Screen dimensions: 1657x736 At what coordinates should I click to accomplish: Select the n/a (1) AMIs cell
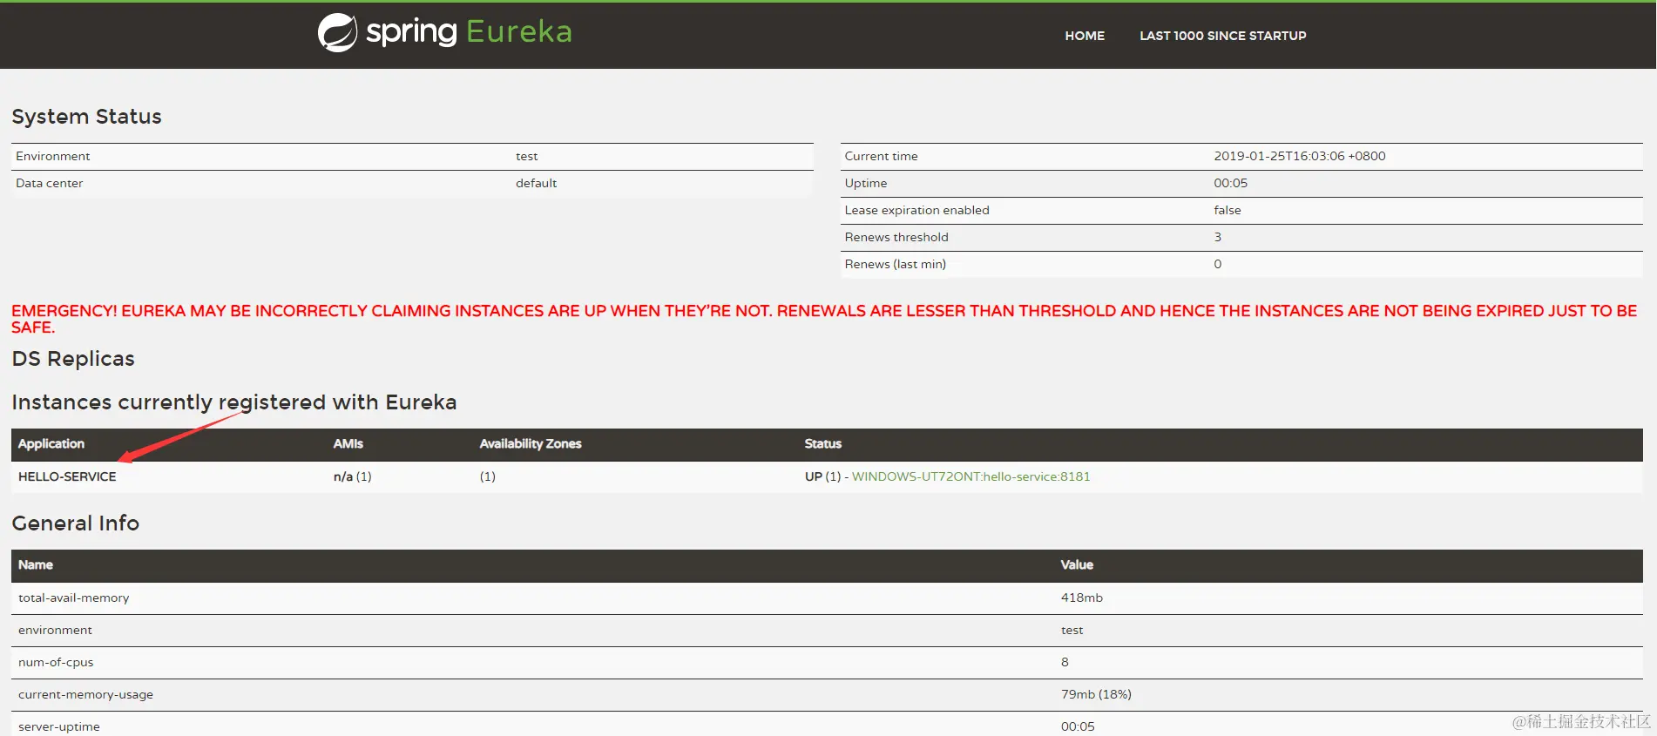(352, 476)
